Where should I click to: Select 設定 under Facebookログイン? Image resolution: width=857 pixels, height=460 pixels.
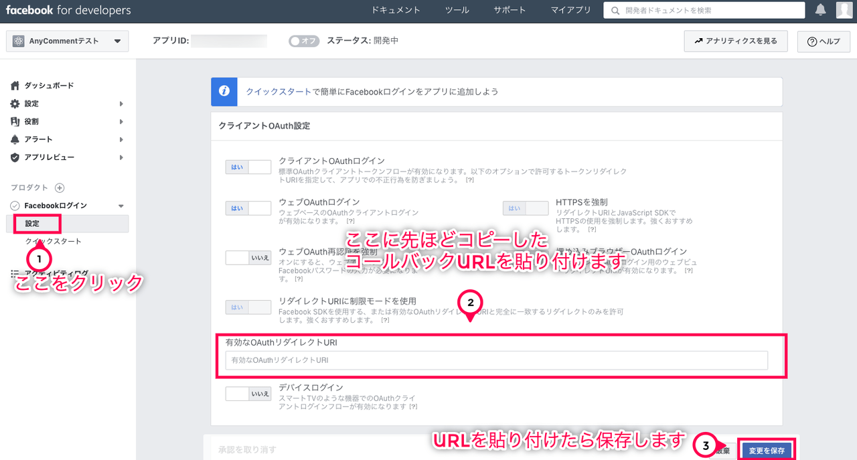pos(32,223)
